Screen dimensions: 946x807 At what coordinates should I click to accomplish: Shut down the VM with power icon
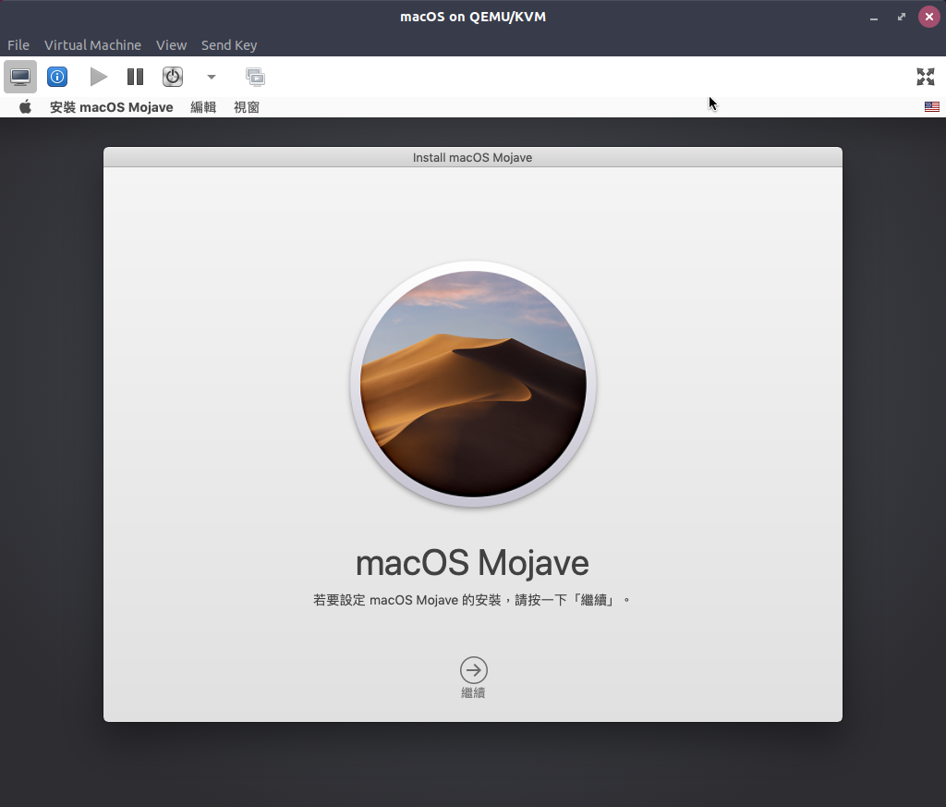(x=173, y=77)
